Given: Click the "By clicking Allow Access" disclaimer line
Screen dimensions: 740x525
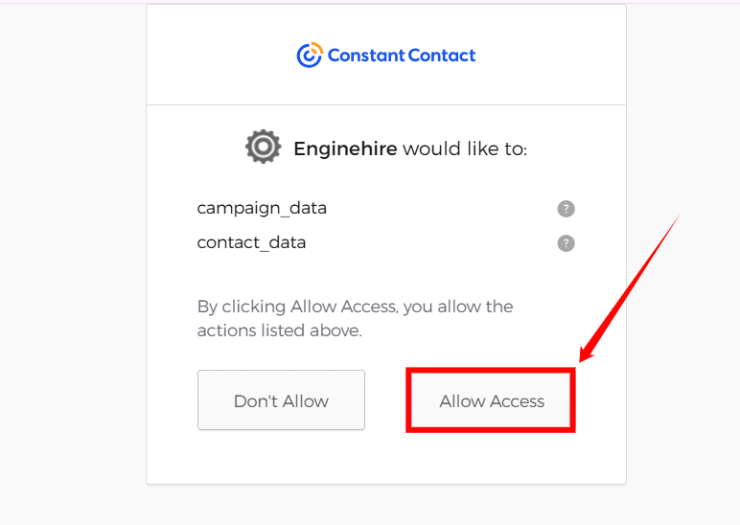Looking at the screenshot, I should pos(355,307).
